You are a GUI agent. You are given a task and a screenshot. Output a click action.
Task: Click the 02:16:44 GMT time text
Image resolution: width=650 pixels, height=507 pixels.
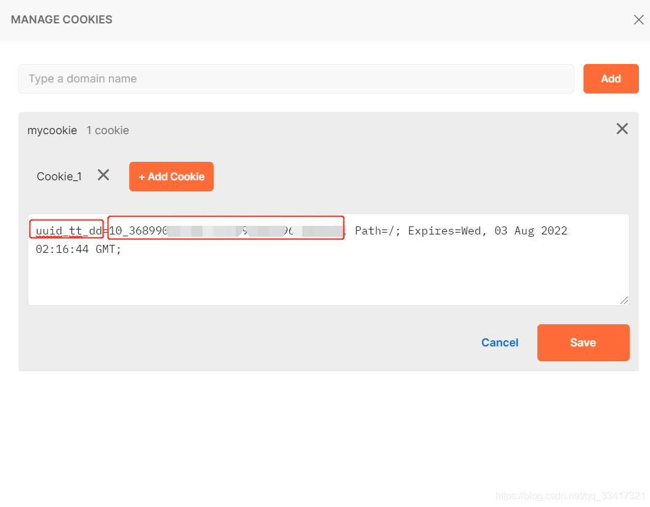coord(78,250)
